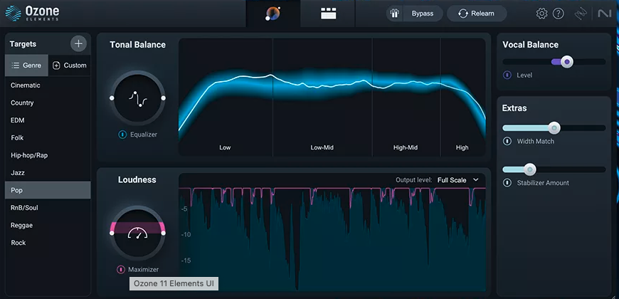Image resolution: width=619 pixels, height=299 pixels.
Task: Choose the RnB/Soul genre target
Action: coord(48,207)
